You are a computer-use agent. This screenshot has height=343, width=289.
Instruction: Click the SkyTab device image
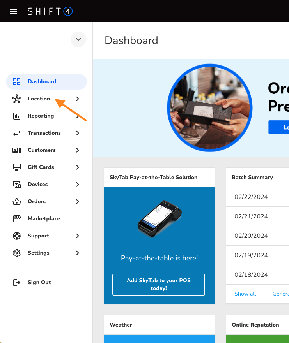[x=160, y=218]
